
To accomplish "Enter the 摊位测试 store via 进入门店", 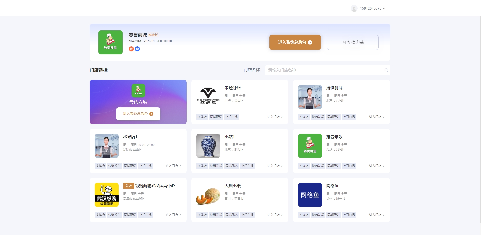I will 377,117.
